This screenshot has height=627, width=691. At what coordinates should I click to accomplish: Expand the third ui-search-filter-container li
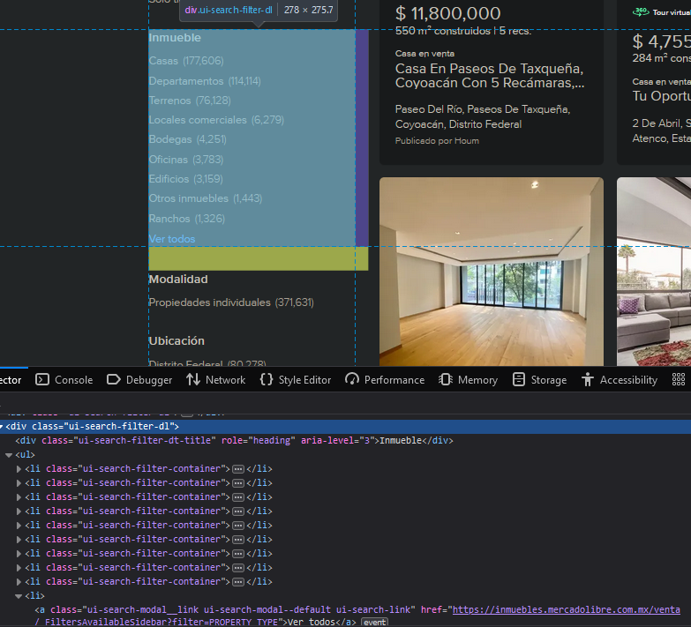click(19, 497)
